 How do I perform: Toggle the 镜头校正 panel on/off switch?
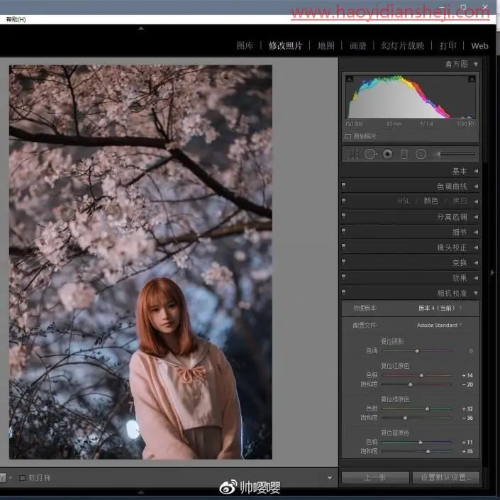(343, 246)
